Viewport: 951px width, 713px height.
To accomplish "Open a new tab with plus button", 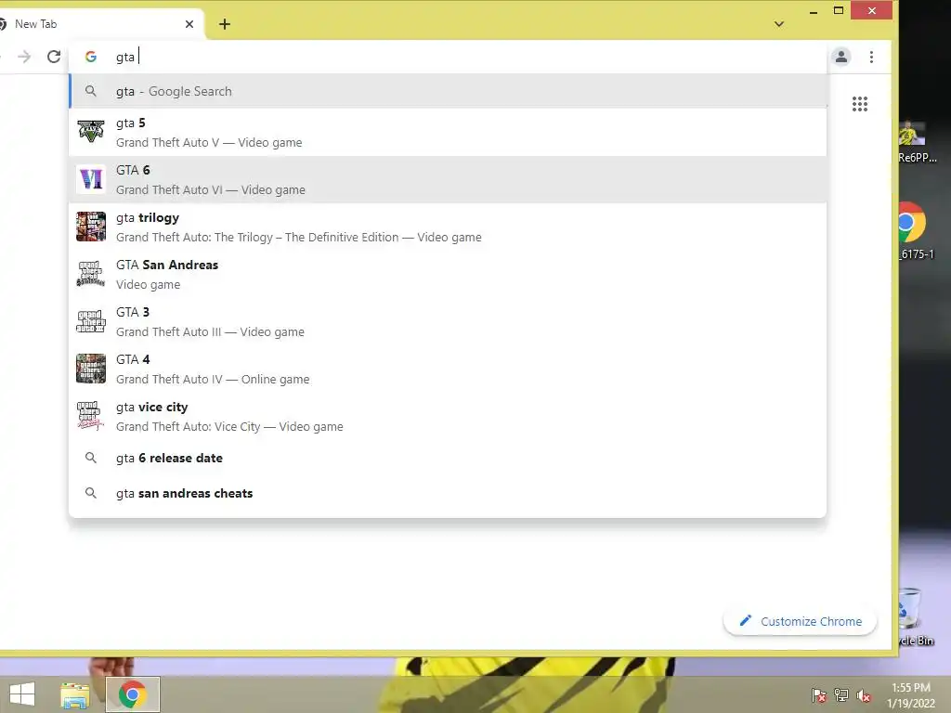I will click(225, 24).
